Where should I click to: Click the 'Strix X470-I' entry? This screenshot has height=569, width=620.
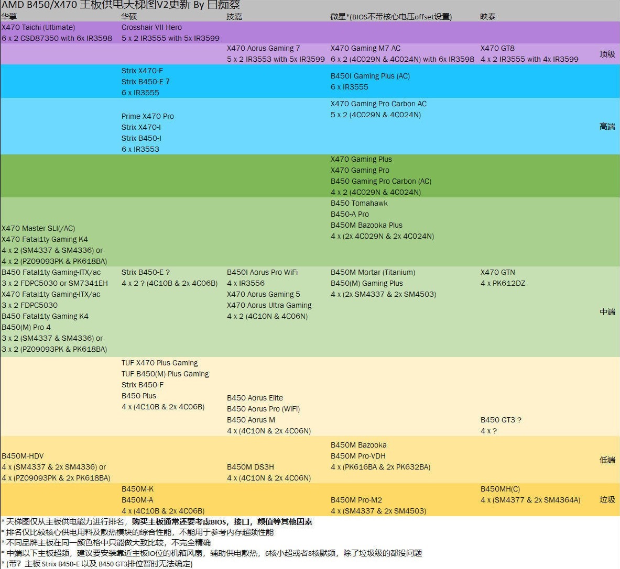[x=141, y=127]
